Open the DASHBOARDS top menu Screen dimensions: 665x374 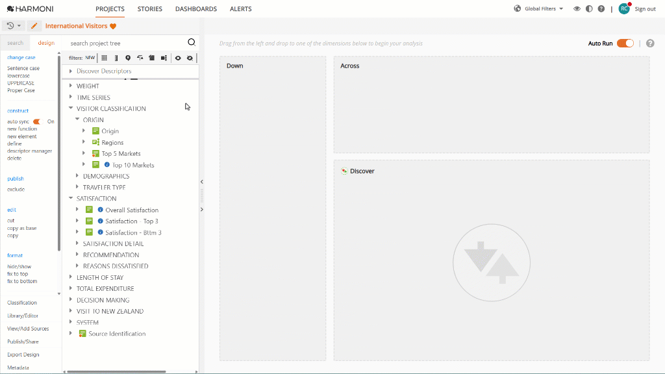[196, 9]
